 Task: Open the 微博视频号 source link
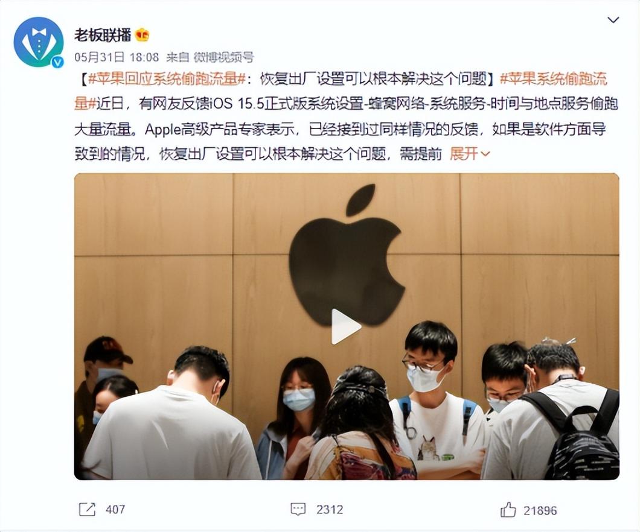pyautogui.click(x=223, y=57)
